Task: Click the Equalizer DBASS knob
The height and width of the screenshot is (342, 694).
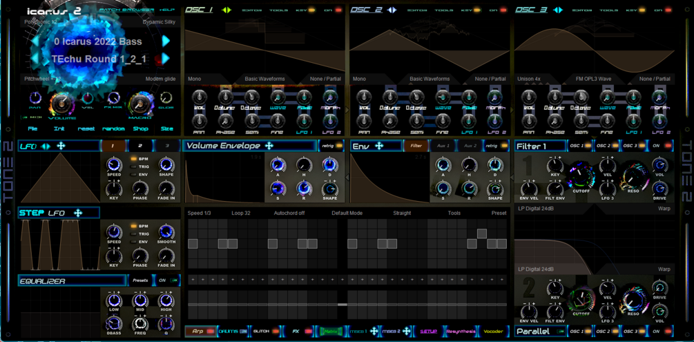Action: click(114, 323)
